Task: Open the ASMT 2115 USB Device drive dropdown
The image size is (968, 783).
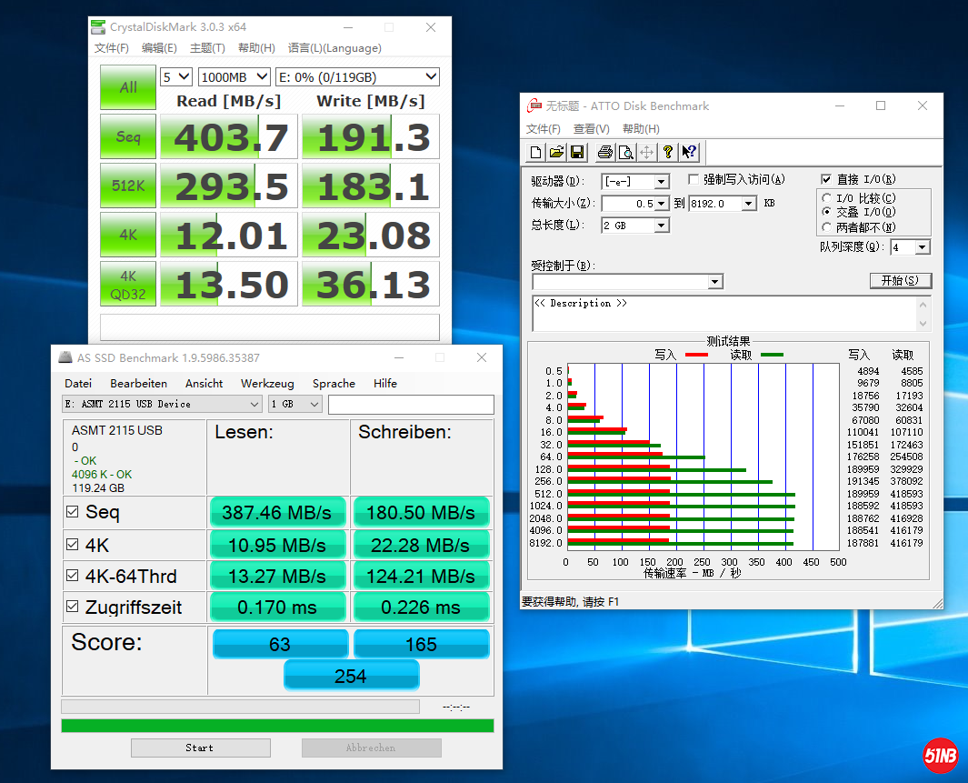Action: click(254, 404)
